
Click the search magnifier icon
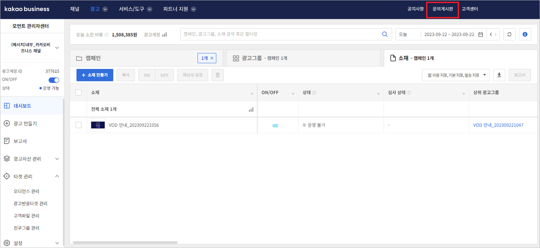[384, 34]
